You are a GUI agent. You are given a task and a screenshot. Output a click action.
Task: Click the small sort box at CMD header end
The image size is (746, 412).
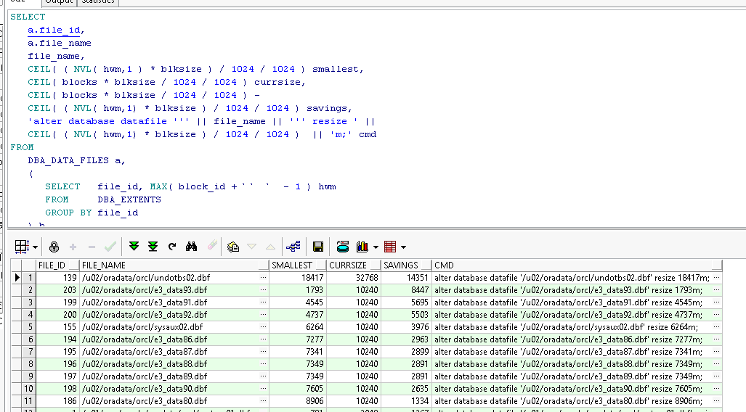click(x=716, y=265)
